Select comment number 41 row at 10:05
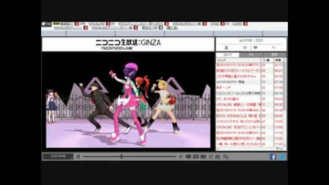This screenshot has height=185, width=329. point(250,122)
